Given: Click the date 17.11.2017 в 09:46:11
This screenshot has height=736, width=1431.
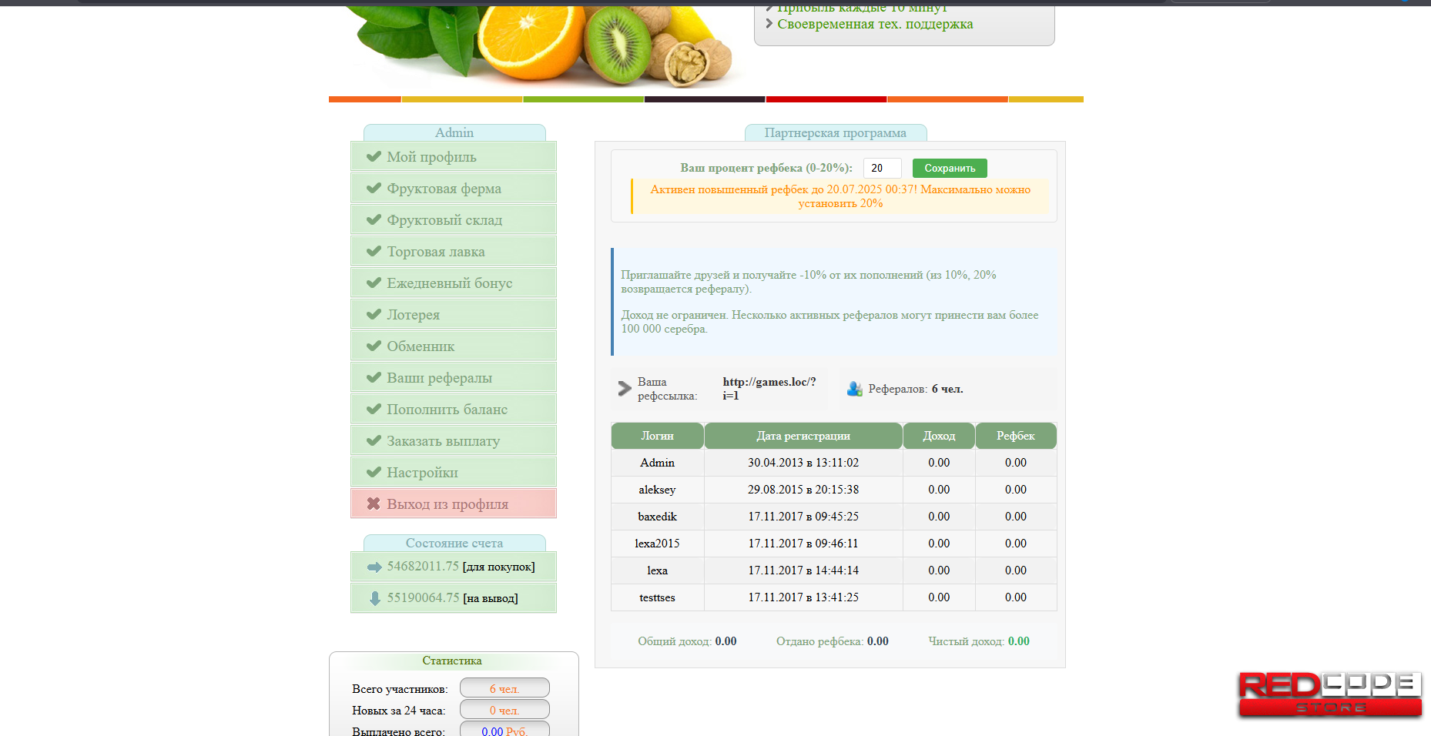Looking at the screenshot, I should (803, 544).
